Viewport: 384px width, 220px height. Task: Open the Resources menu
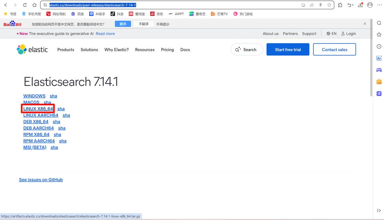tap(145, 50)
